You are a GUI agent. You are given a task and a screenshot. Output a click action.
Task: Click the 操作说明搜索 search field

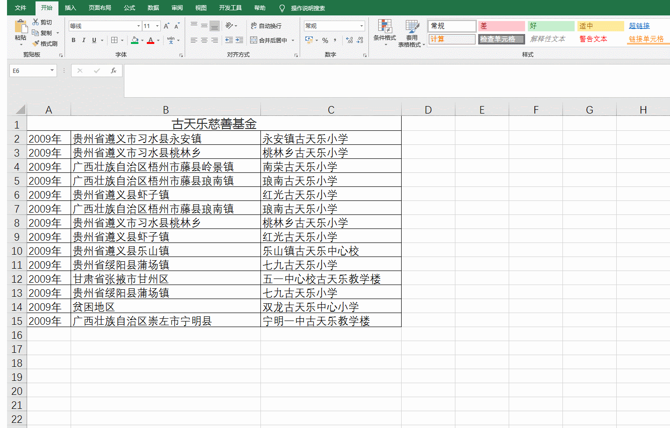[308, 8]
